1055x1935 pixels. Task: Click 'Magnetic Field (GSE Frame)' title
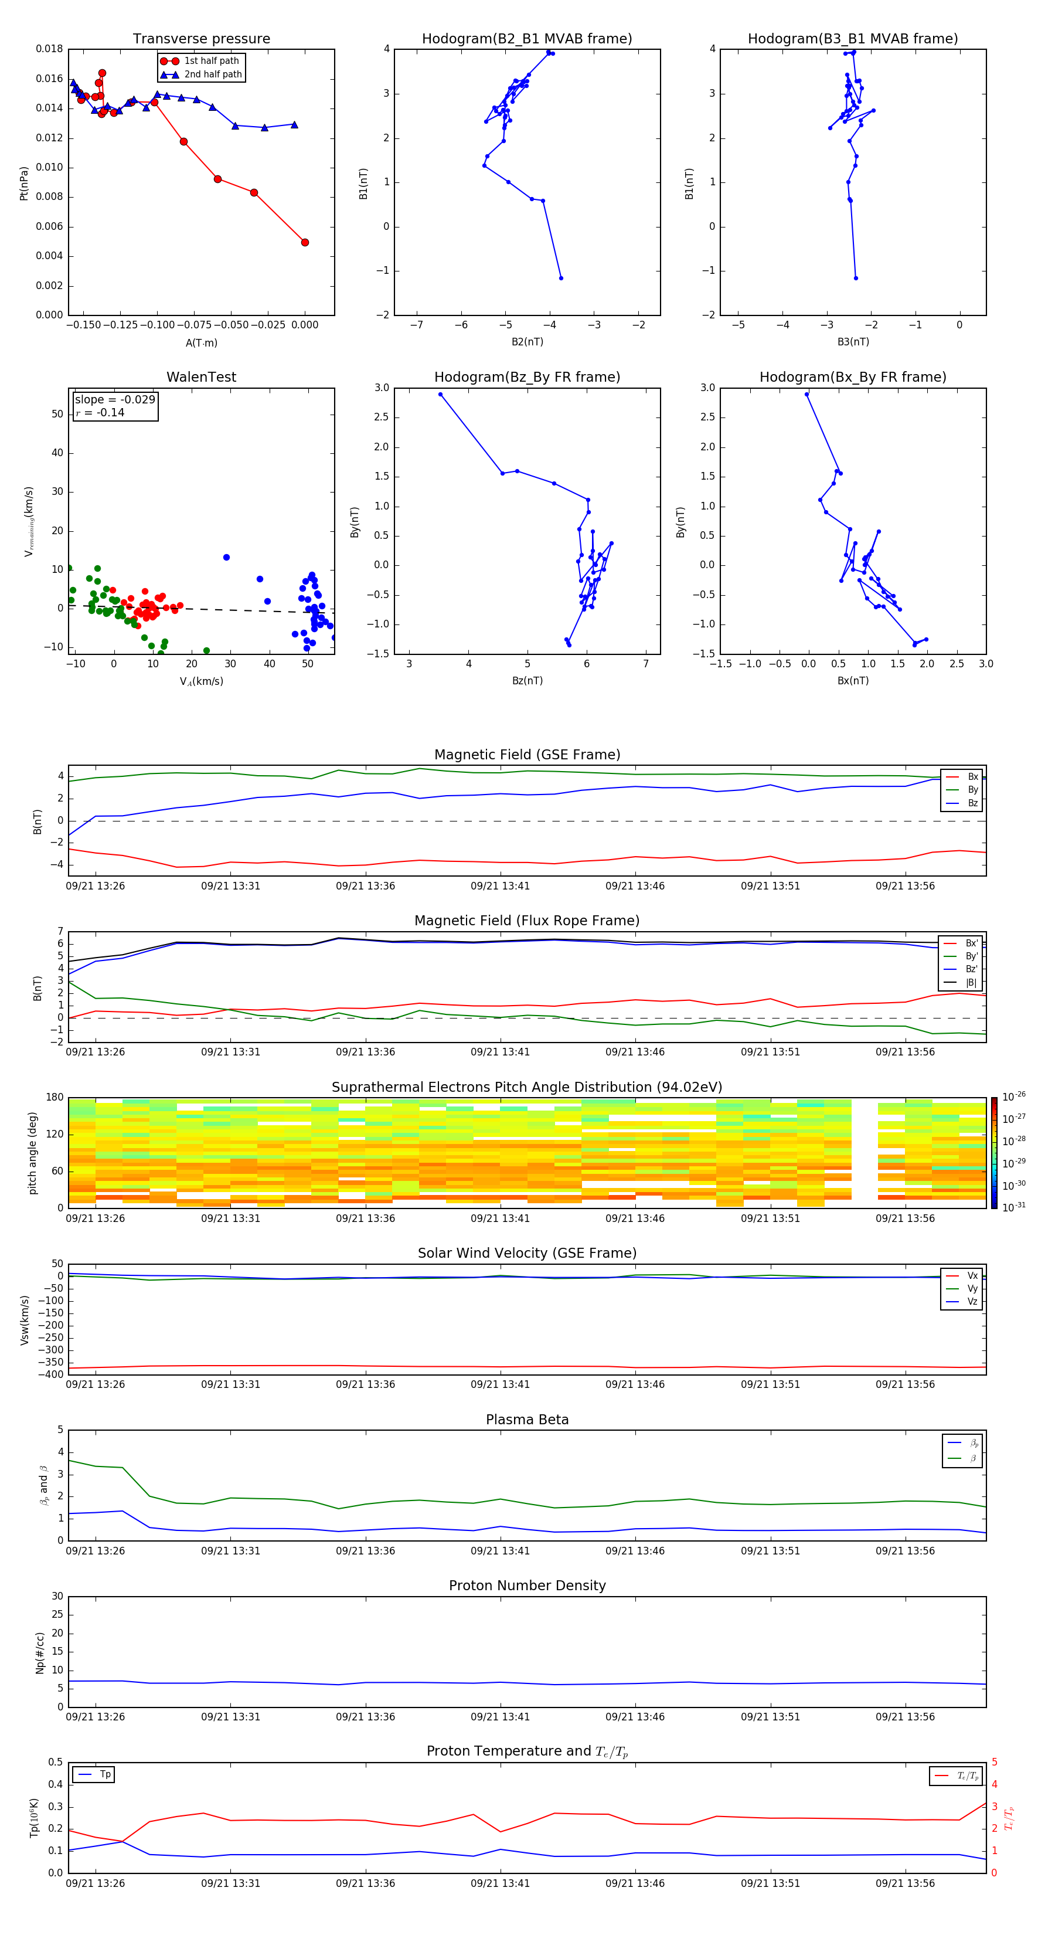click(x=527, y=755)
